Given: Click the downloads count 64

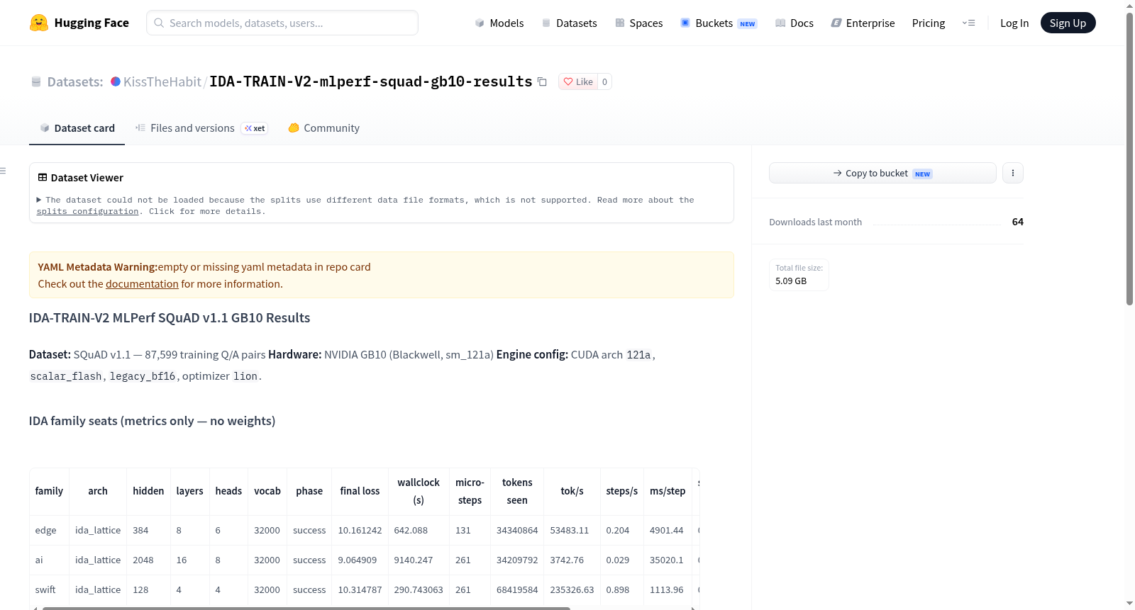Looking at the screenshot, I should tap(1018, 222).
